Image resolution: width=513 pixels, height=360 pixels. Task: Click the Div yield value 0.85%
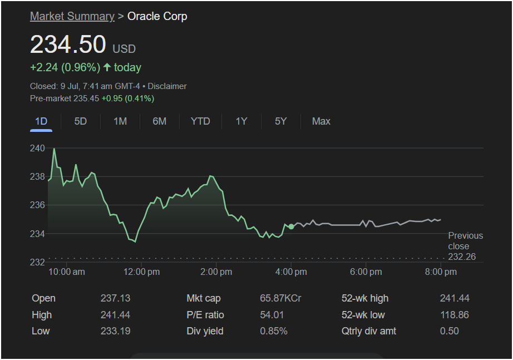pos(274,331)
